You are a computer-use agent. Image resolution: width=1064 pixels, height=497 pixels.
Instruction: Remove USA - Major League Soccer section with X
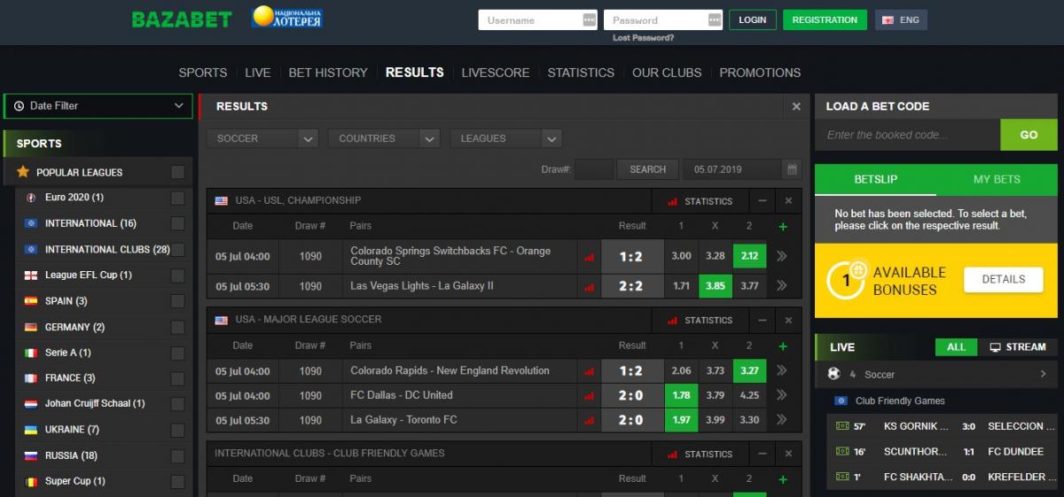pyautogui.click(x=788, y=320)
